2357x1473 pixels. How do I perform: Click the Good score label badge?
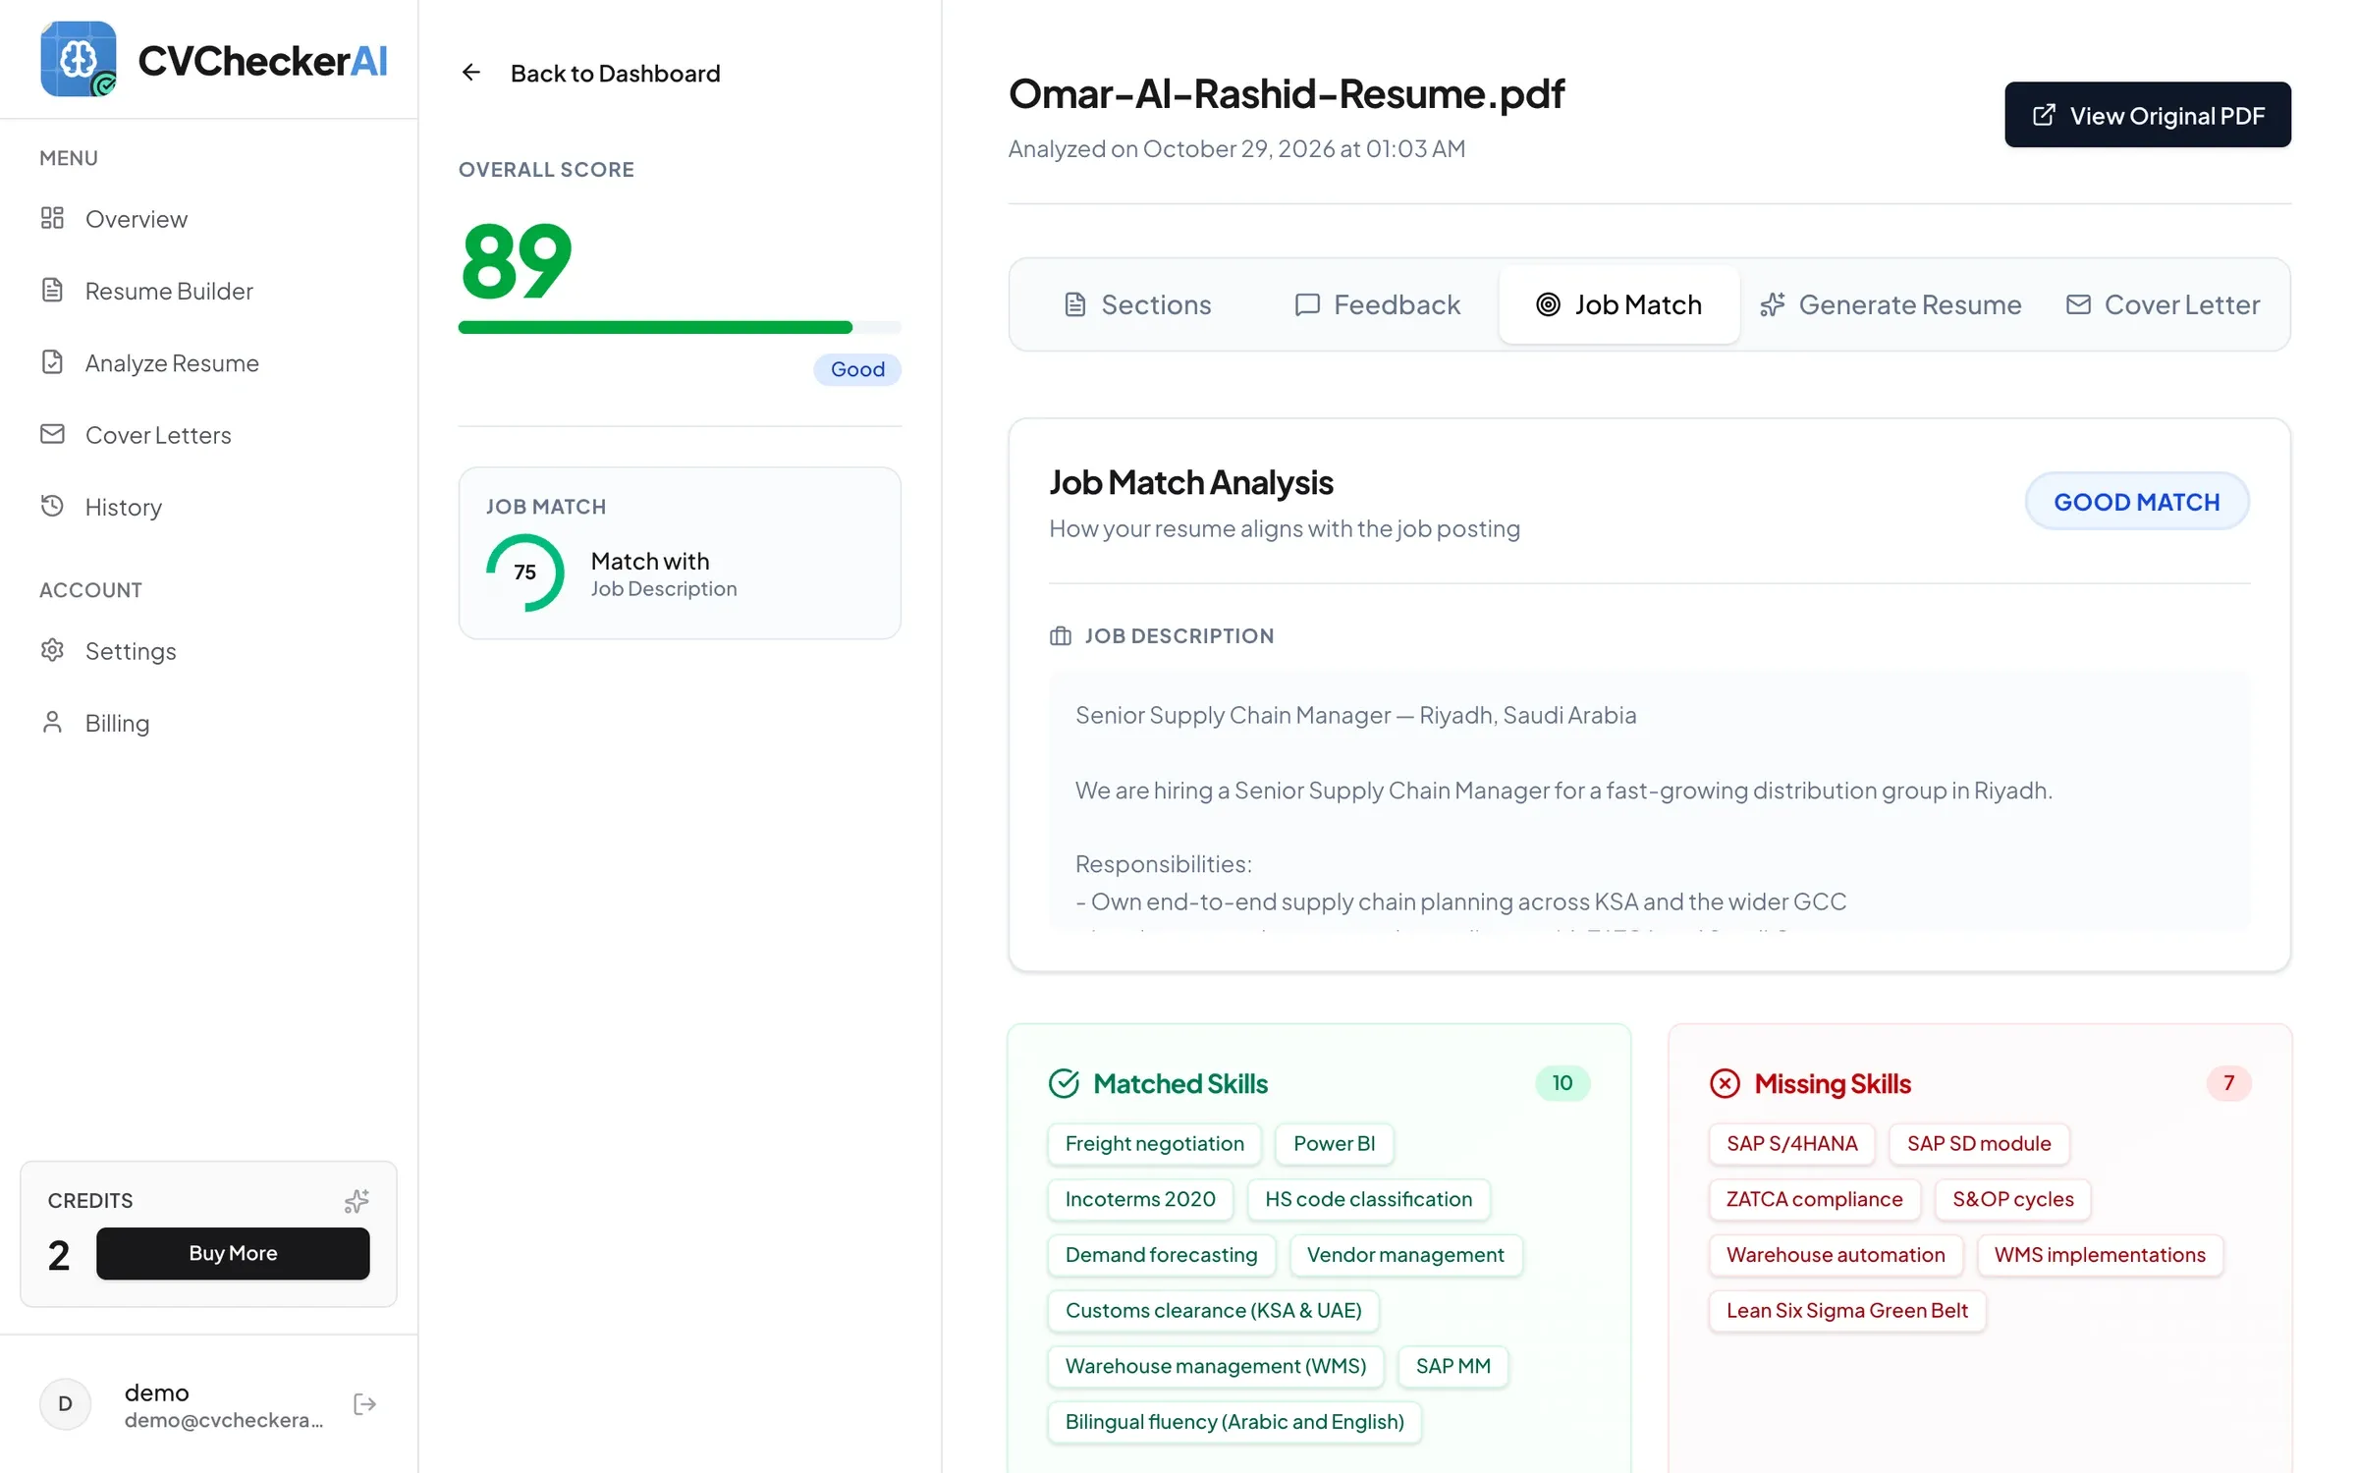857,369
